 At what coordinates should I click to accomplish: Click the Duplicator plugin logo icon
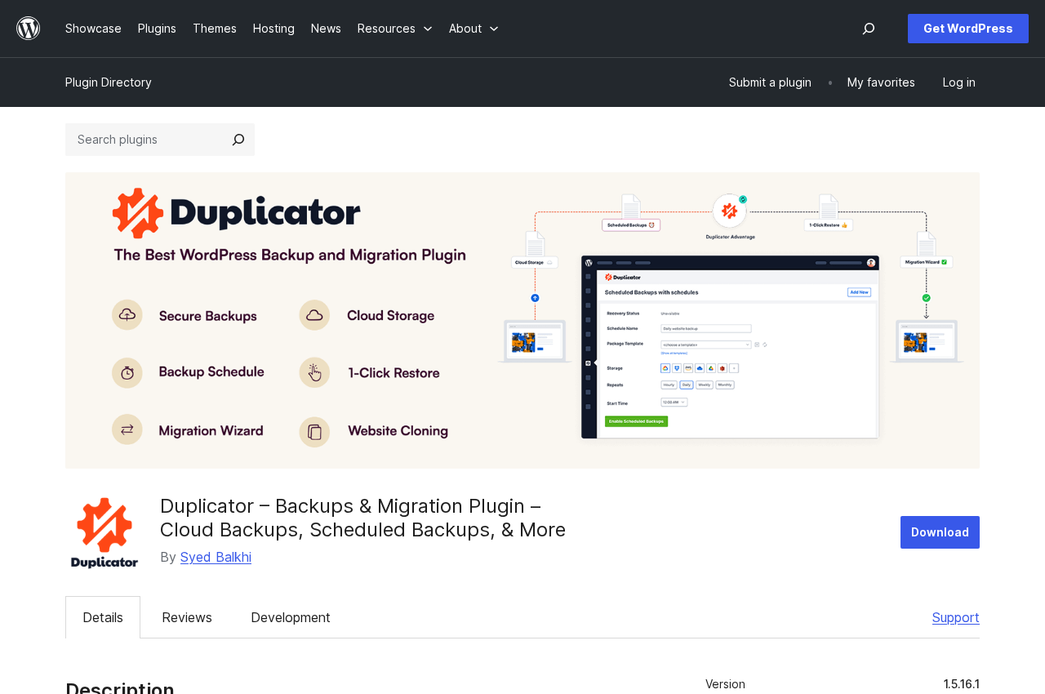point(104,532)
